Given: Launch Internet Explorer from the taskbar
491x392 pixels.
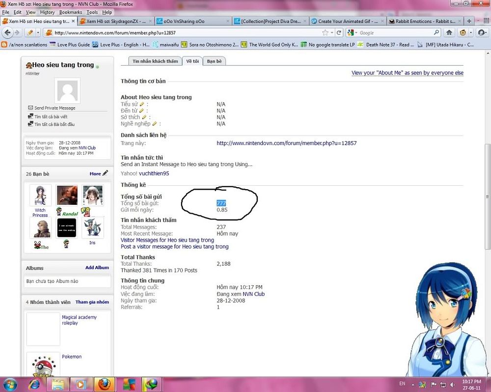Looking at the screenshot, I should (x=34, y=384).
